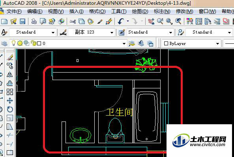Select the Array tool
Viewport: 234px width, 157px height.
click(10, 92)
